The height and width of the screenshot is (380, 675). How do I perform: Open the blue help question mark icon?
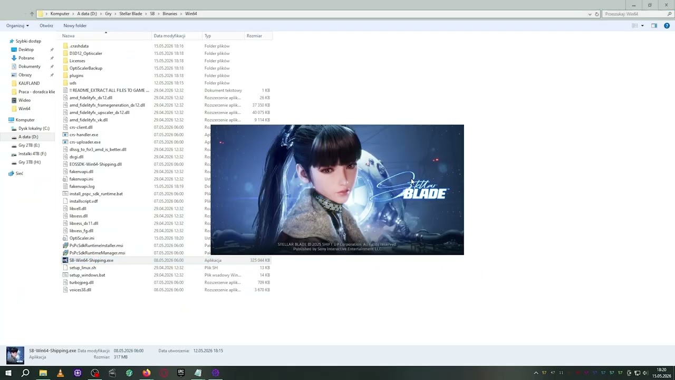pos(667,25)
